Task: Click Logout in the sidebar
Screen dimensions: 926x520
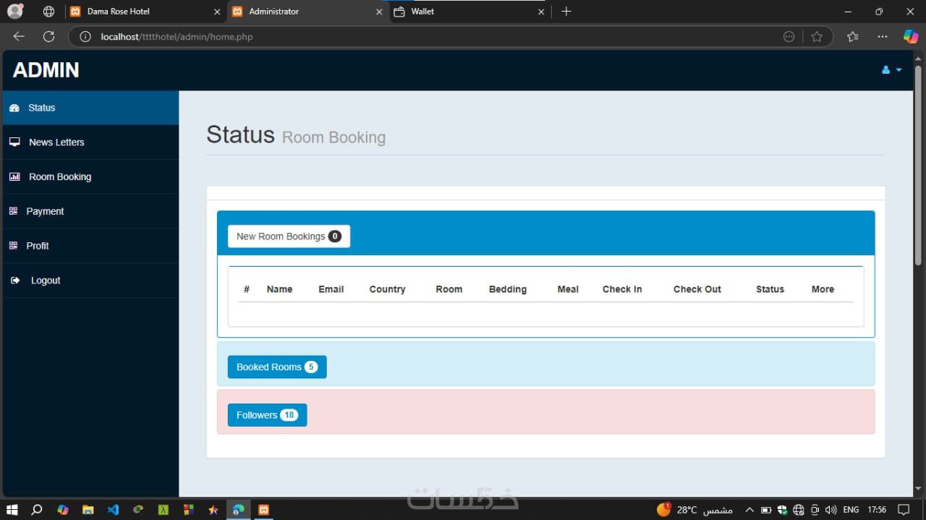Action: click(x=90, y=281)
